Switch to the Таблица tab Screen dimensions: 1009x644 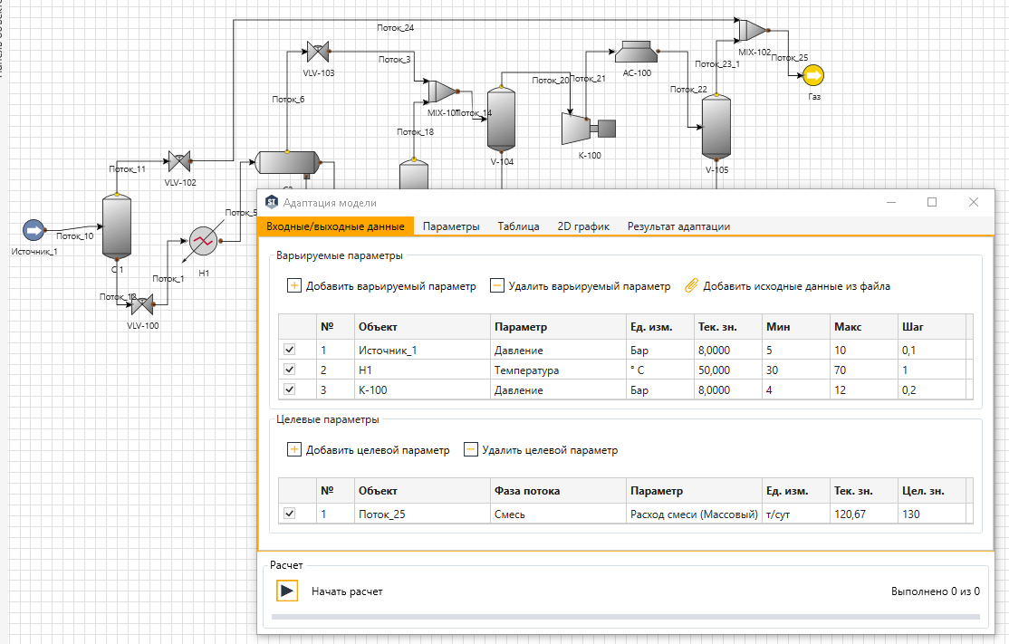click(518, 226)
